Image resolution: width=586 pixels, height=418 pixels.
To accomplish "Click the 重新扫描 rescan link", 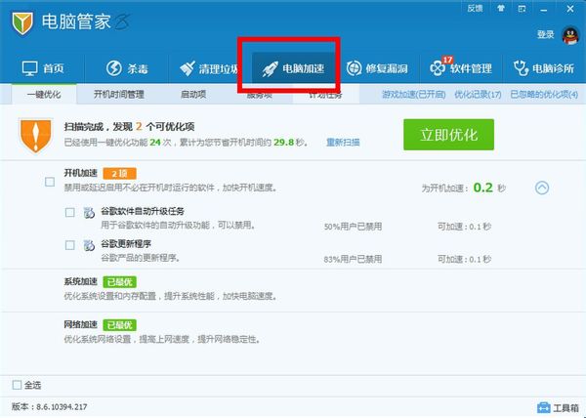I will point(343,143).
